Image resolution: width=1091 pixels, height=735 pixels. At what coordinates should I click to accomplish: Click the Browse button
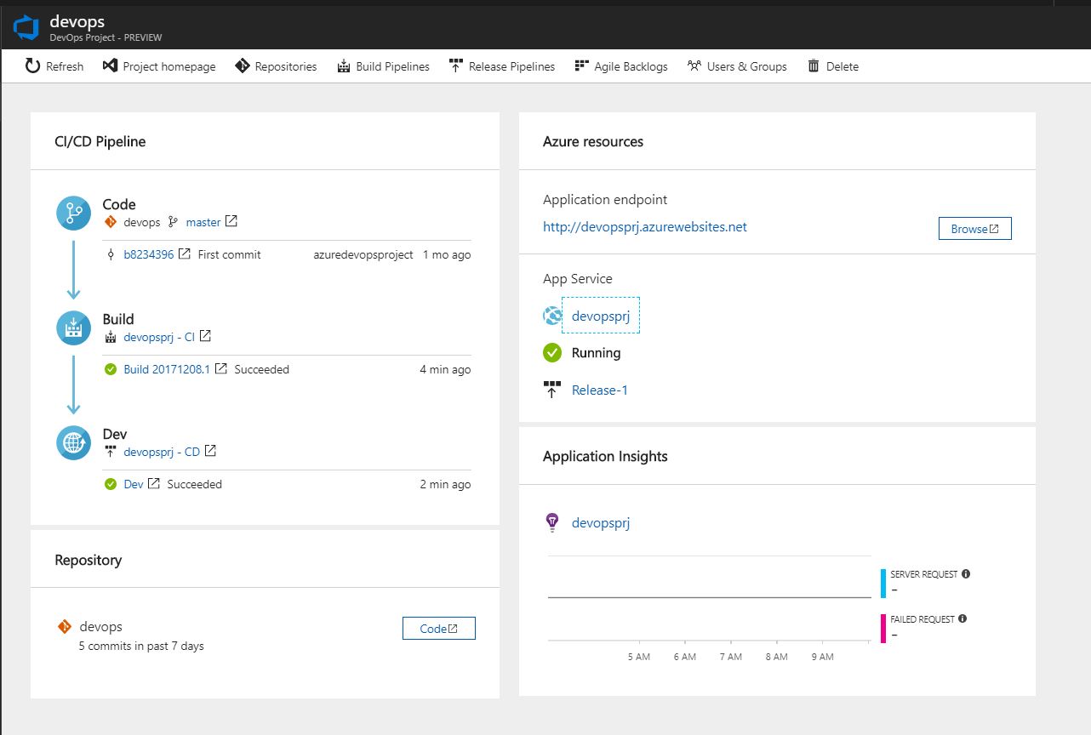point(975,229)
